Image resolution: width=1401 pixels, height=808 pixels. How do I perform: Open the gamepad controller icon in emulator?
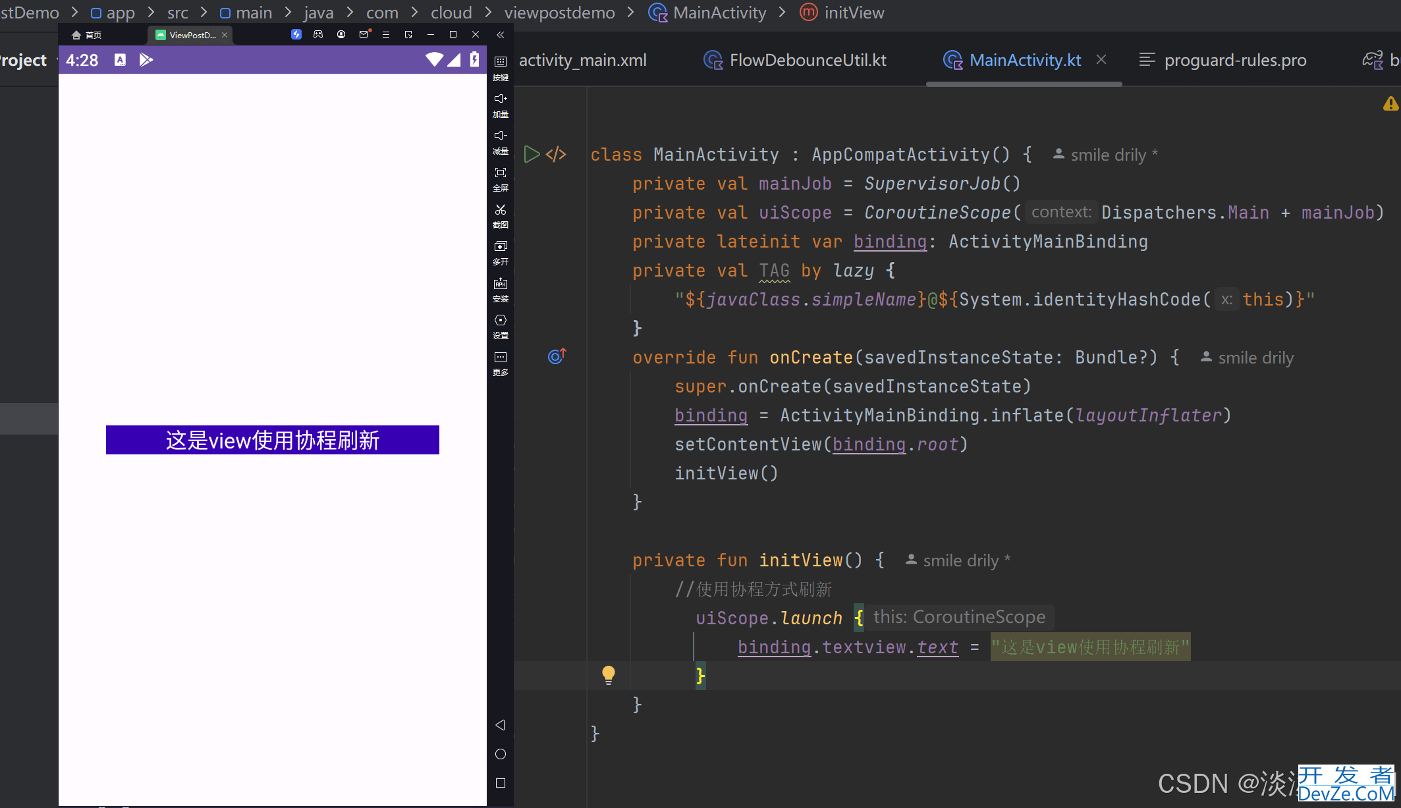(318, 34)
